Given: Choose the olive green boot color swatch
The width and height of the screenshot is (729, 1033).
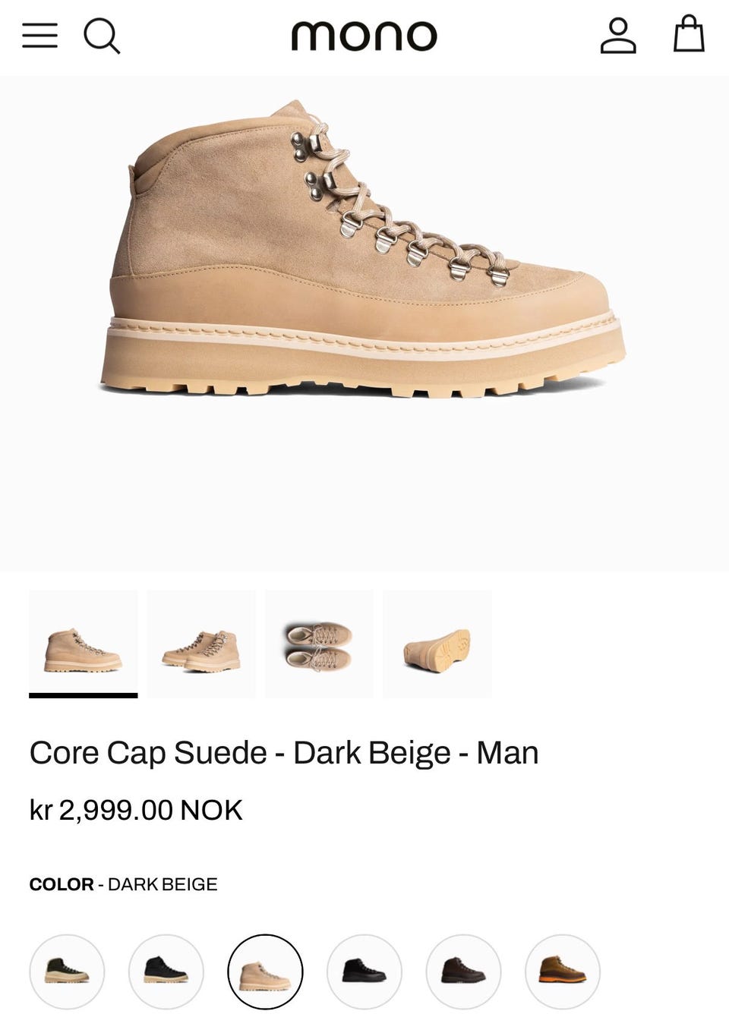Looking at the screenshot, I should [67, 972].
